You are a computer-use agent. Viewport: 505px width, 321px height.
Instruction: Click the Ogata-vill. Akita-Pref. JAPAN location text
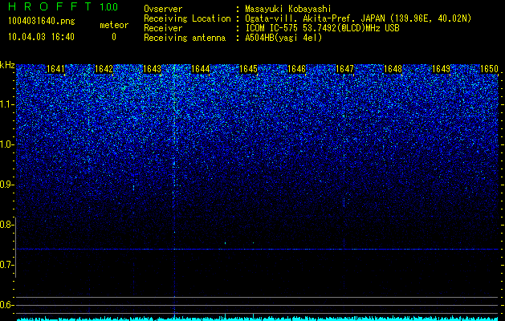point(358,18)
